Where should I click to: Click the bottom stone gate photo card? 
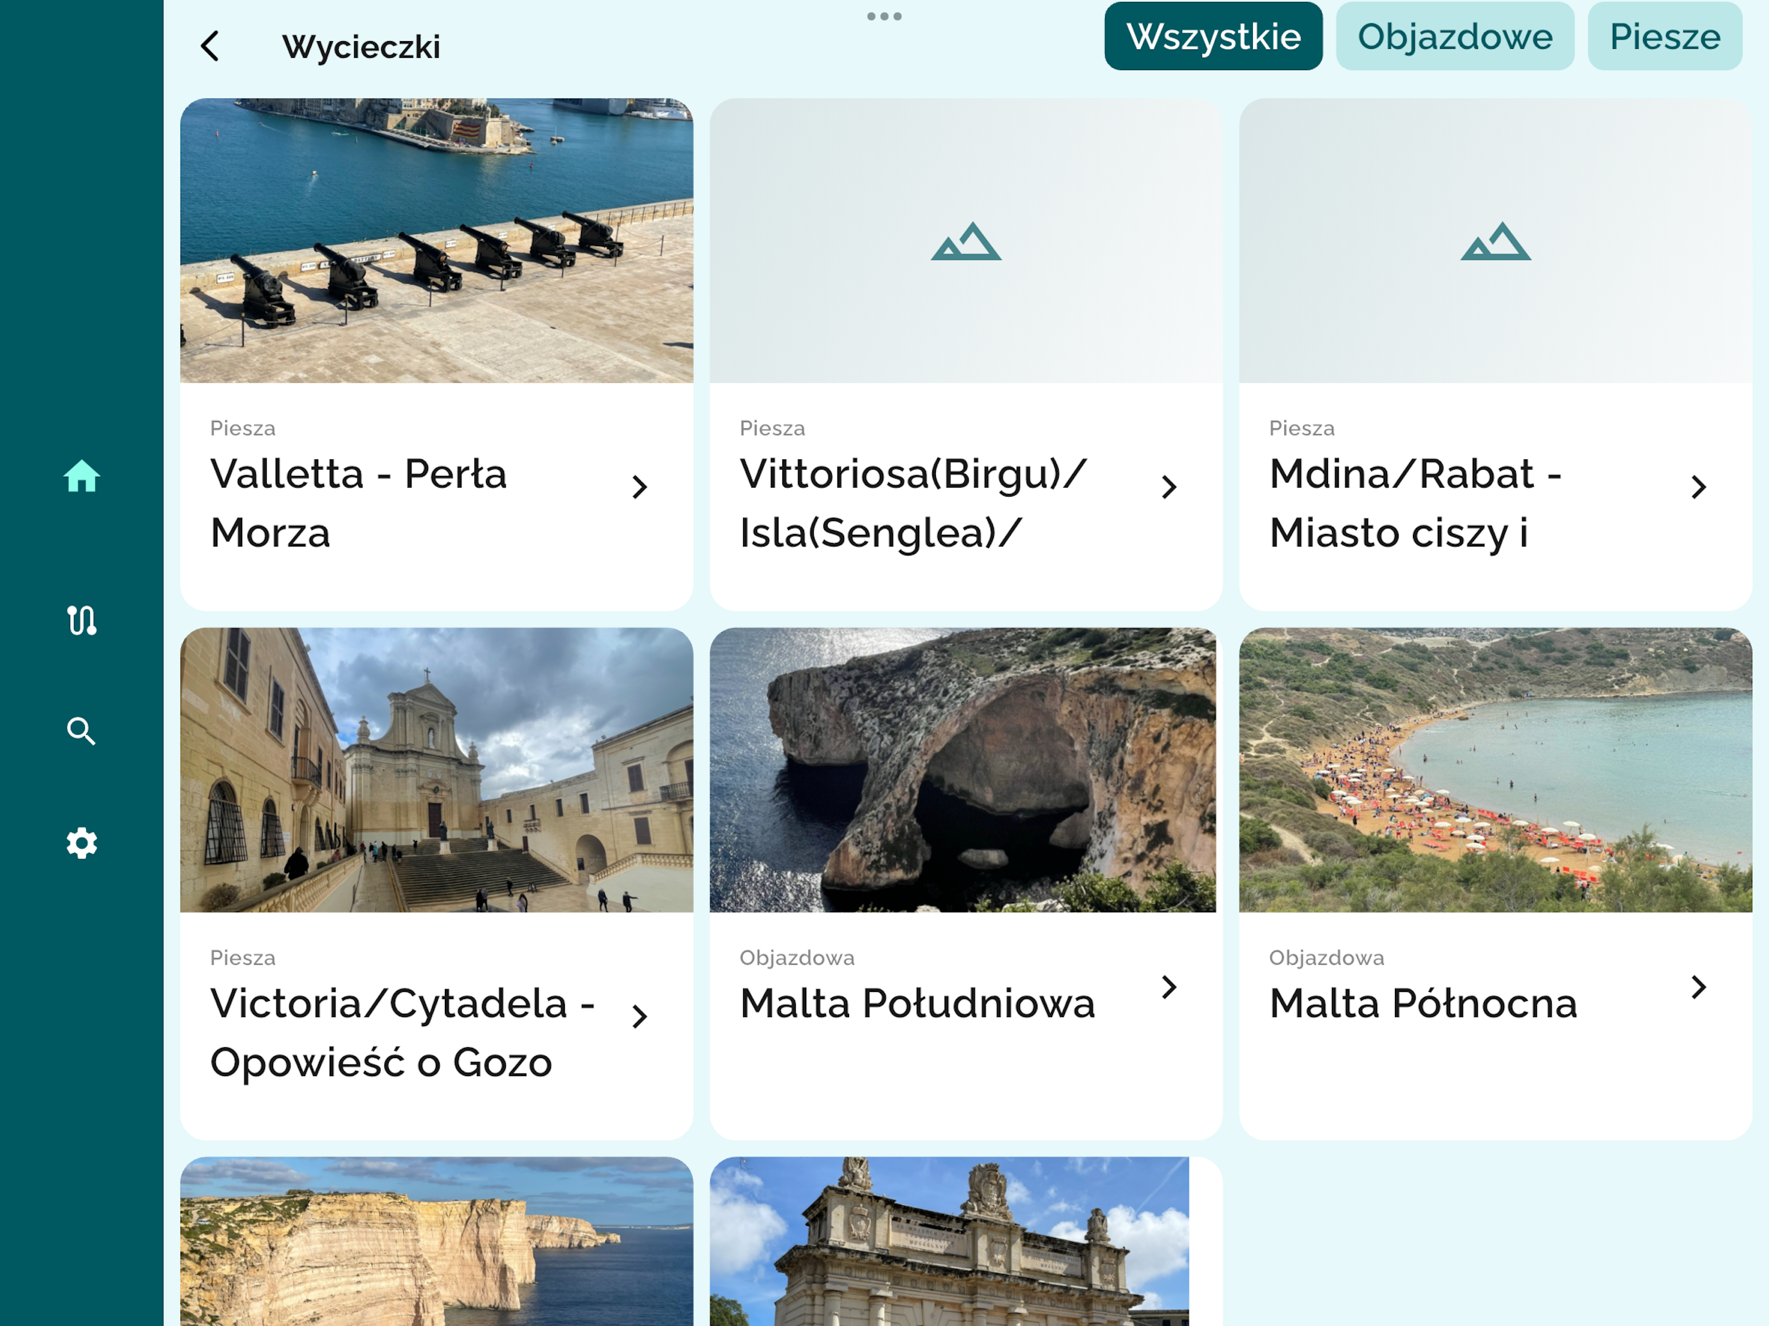(x=949, y=1241)
